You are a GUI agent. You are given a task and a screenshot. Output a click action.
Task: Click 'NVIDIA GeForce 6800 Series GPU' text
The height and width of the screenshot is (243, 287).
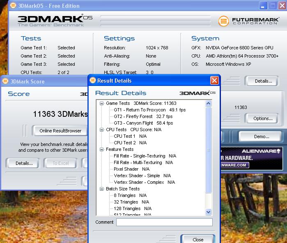(x=239, y=48)
